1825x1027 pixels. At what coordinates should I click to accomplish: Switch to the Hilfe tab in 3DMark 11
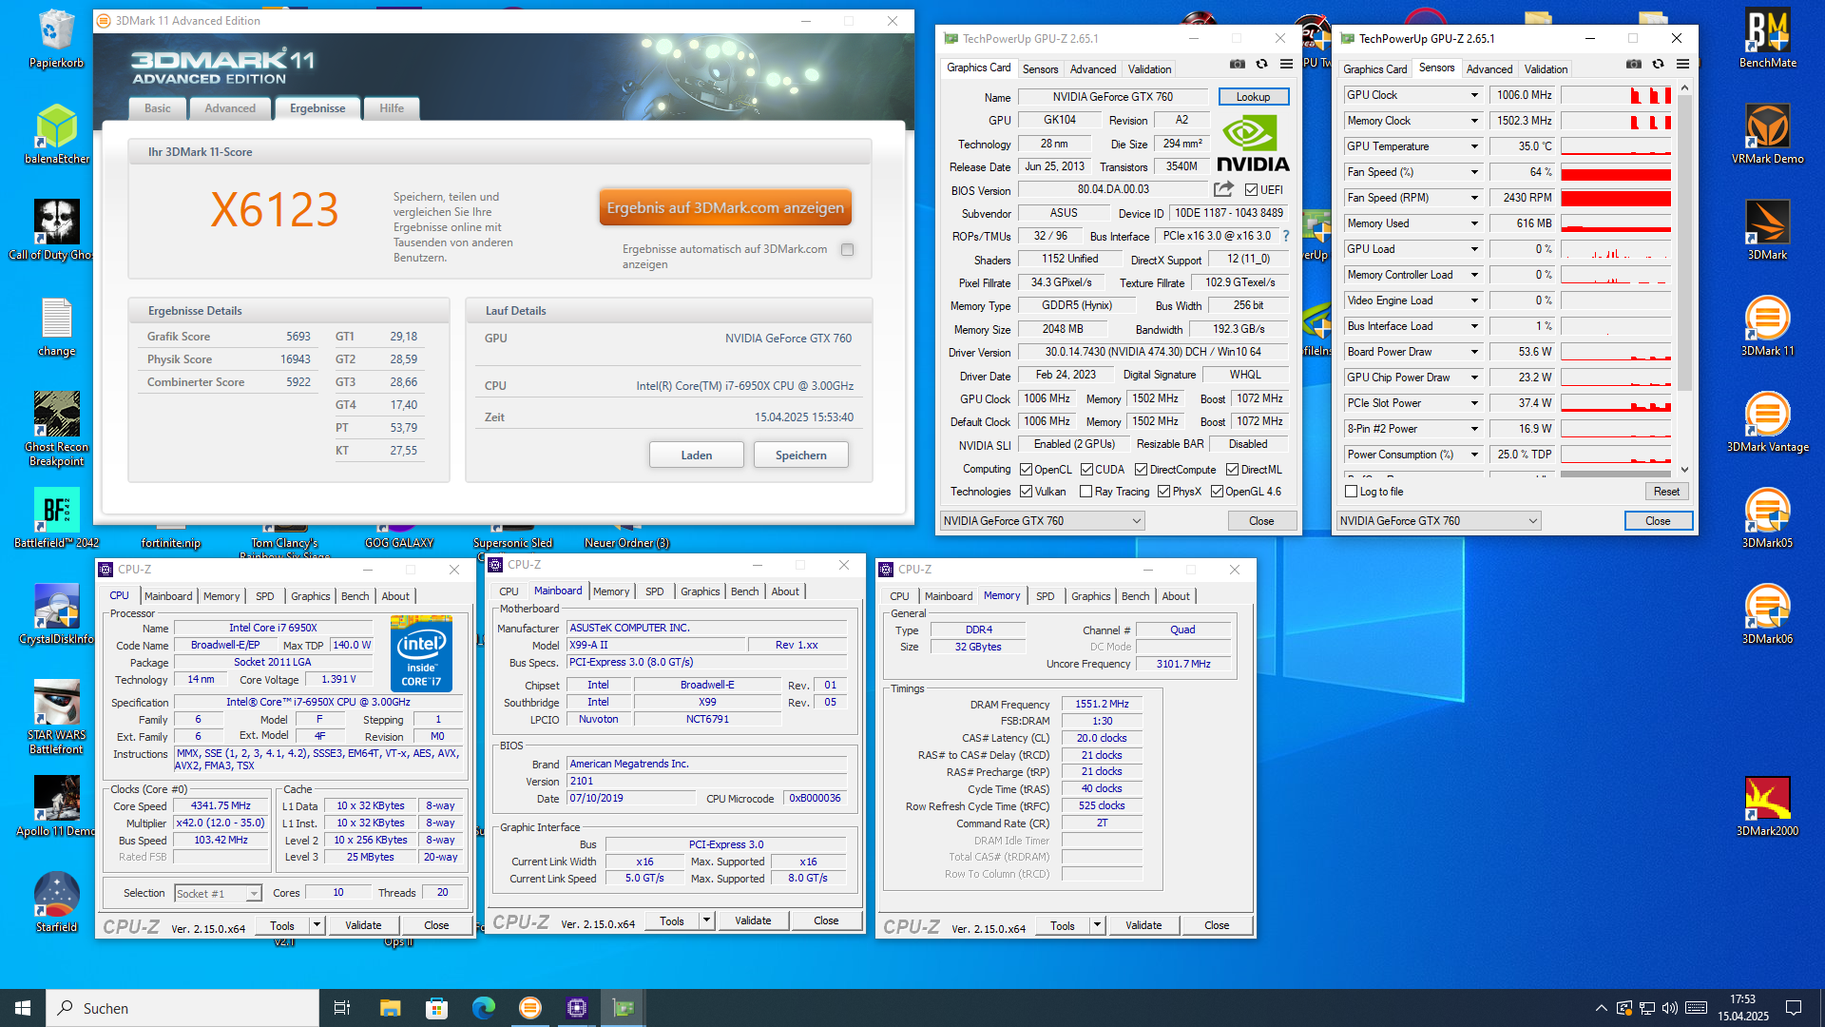point(392,108)
